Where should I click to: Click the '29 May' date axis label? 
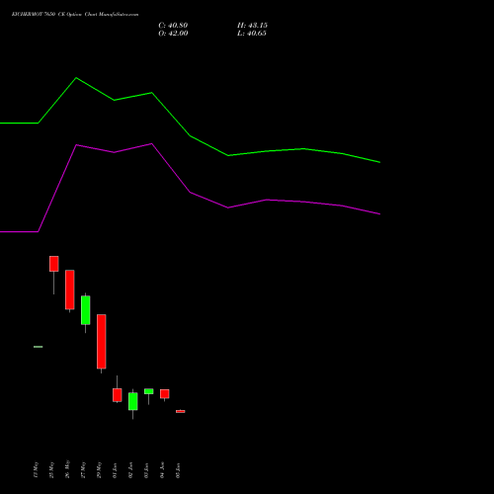pos(99,469)
